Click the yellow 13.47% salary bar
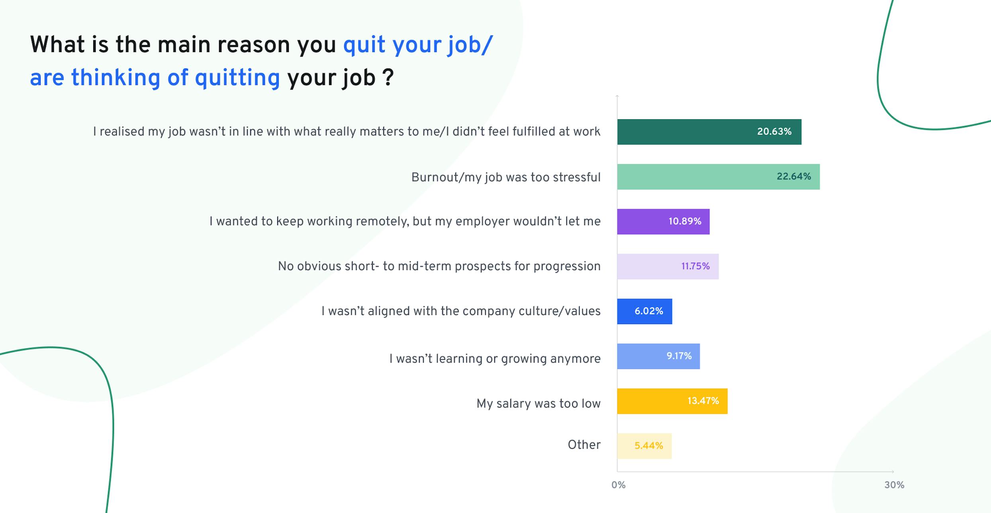Viewport: 991px width, 513px height. [672, 401]
